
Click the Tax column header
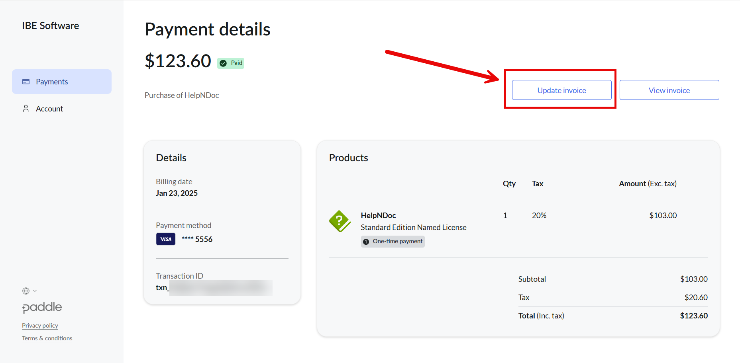(x=538, y=183)
